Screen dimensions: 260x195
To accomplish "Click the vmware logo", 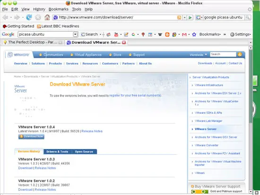I will pos(18,54).
